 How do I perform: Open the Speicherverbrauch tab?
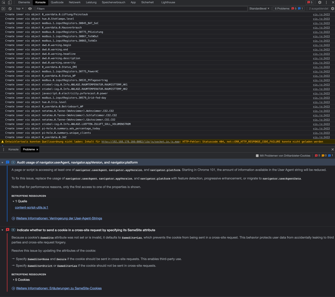tap(113, 2)
